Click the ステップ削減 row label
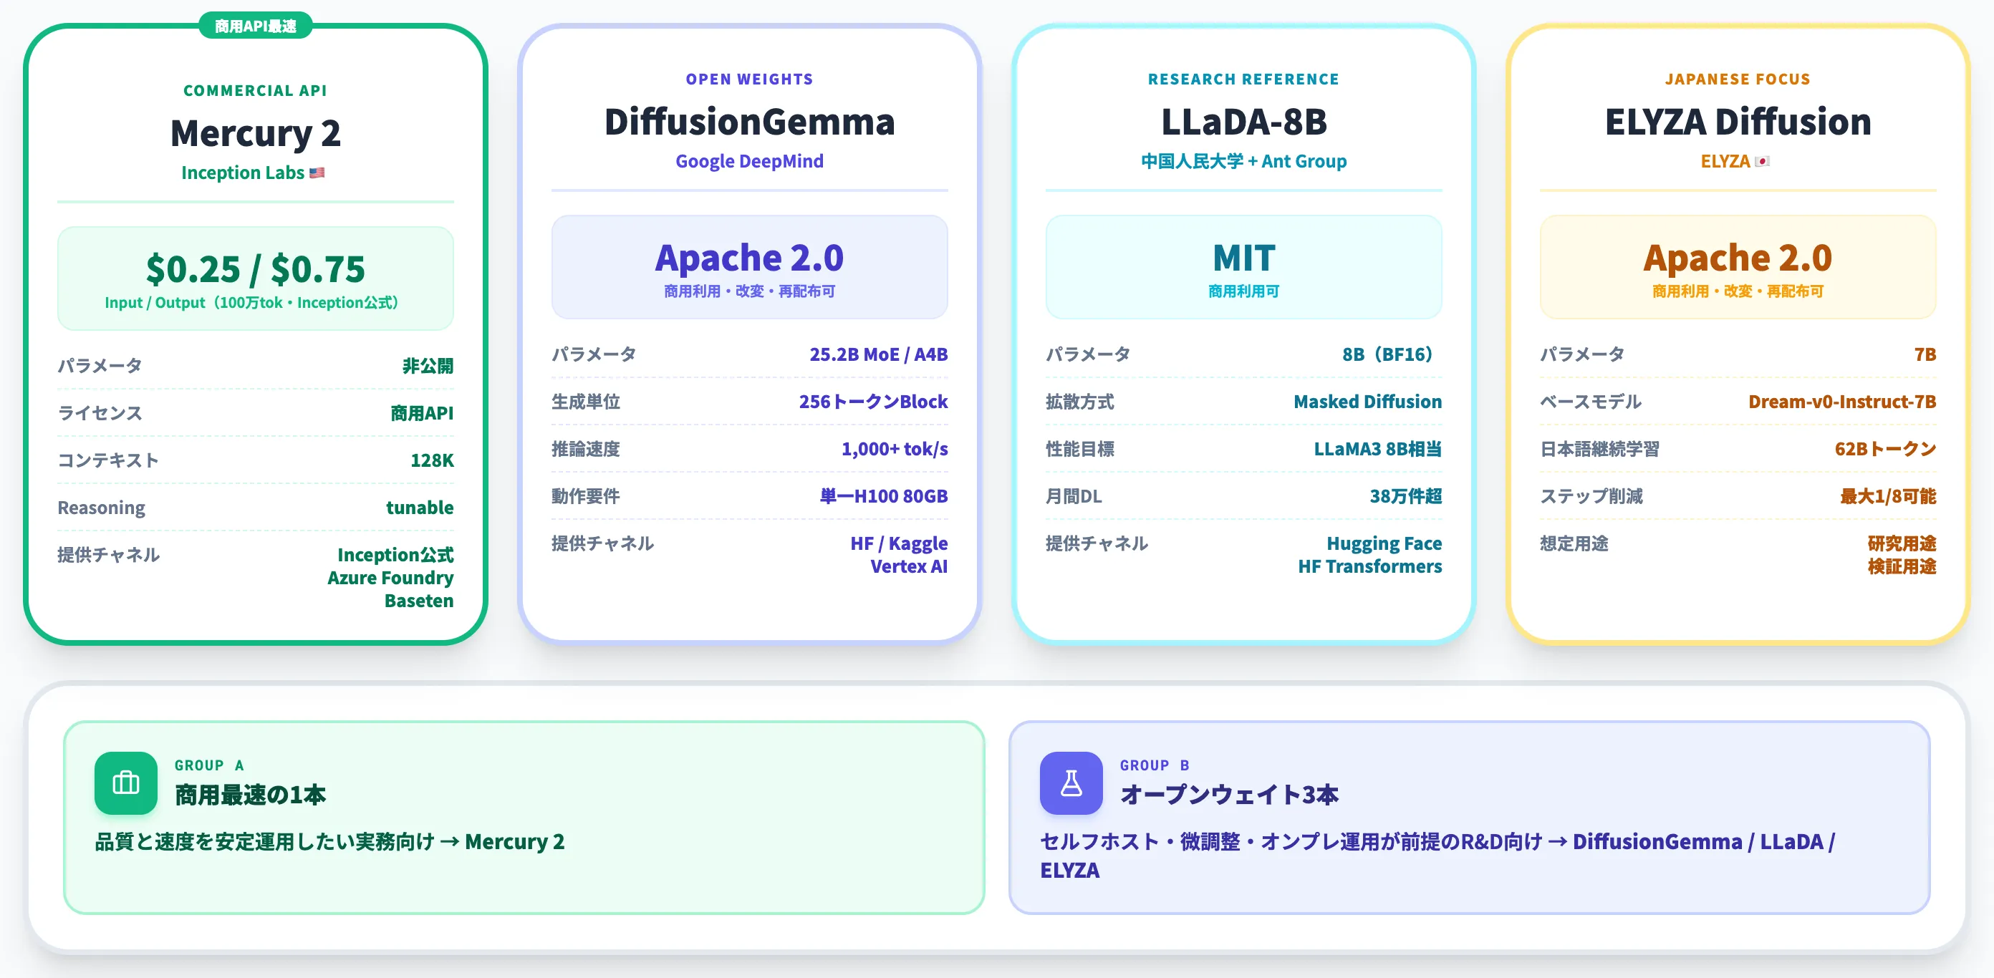The image size is (1994, 978). click(x=1591, y=496)
